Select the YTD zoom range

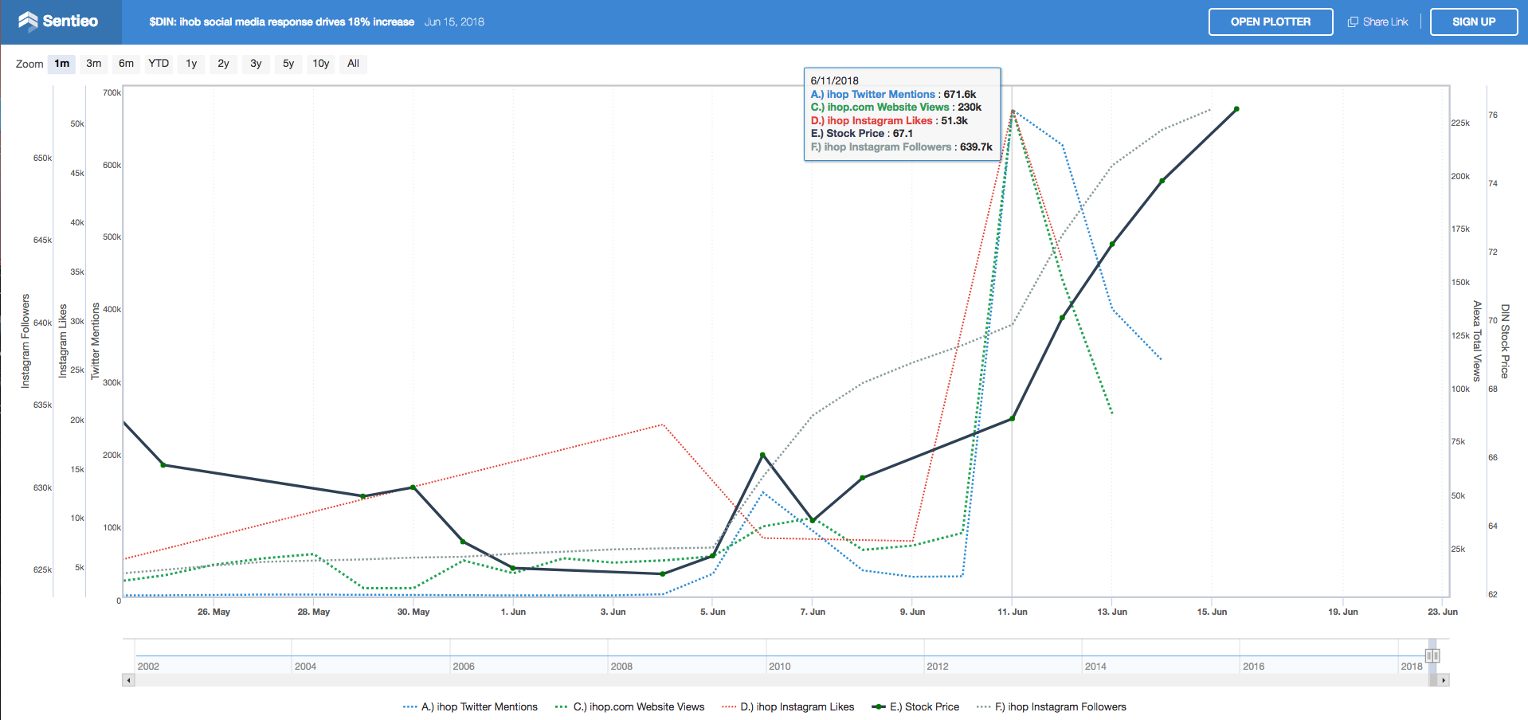coord(159,64)
